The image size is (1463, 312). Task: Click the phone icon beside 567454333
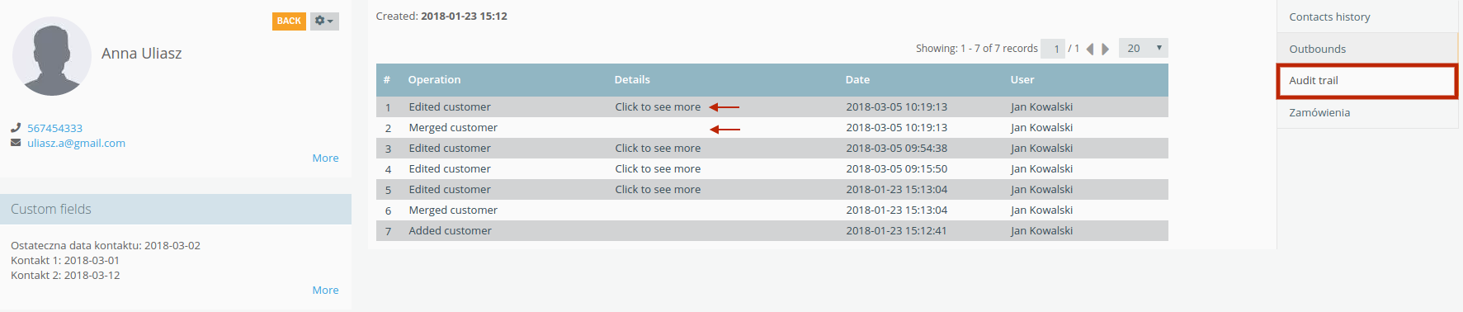[x=16, y=128]
